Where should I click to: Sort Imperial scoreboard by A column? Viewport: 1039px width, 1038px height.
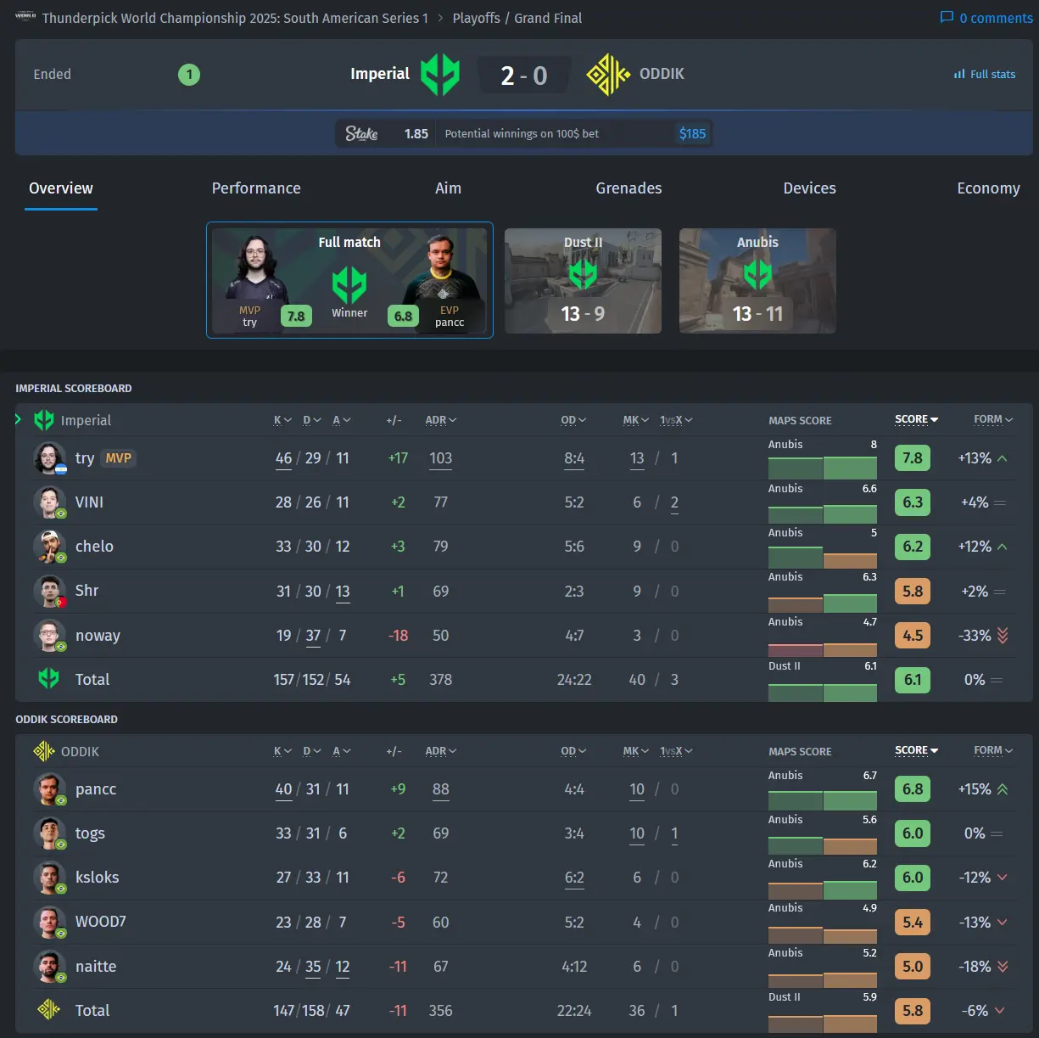pos(342,420)
